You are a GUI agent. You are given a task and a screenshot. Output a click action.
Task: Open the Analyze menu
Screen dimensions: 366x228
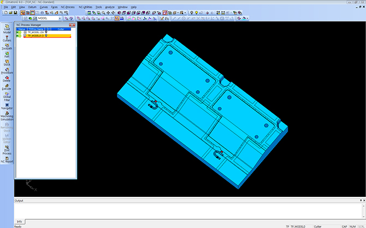point(109,7)
